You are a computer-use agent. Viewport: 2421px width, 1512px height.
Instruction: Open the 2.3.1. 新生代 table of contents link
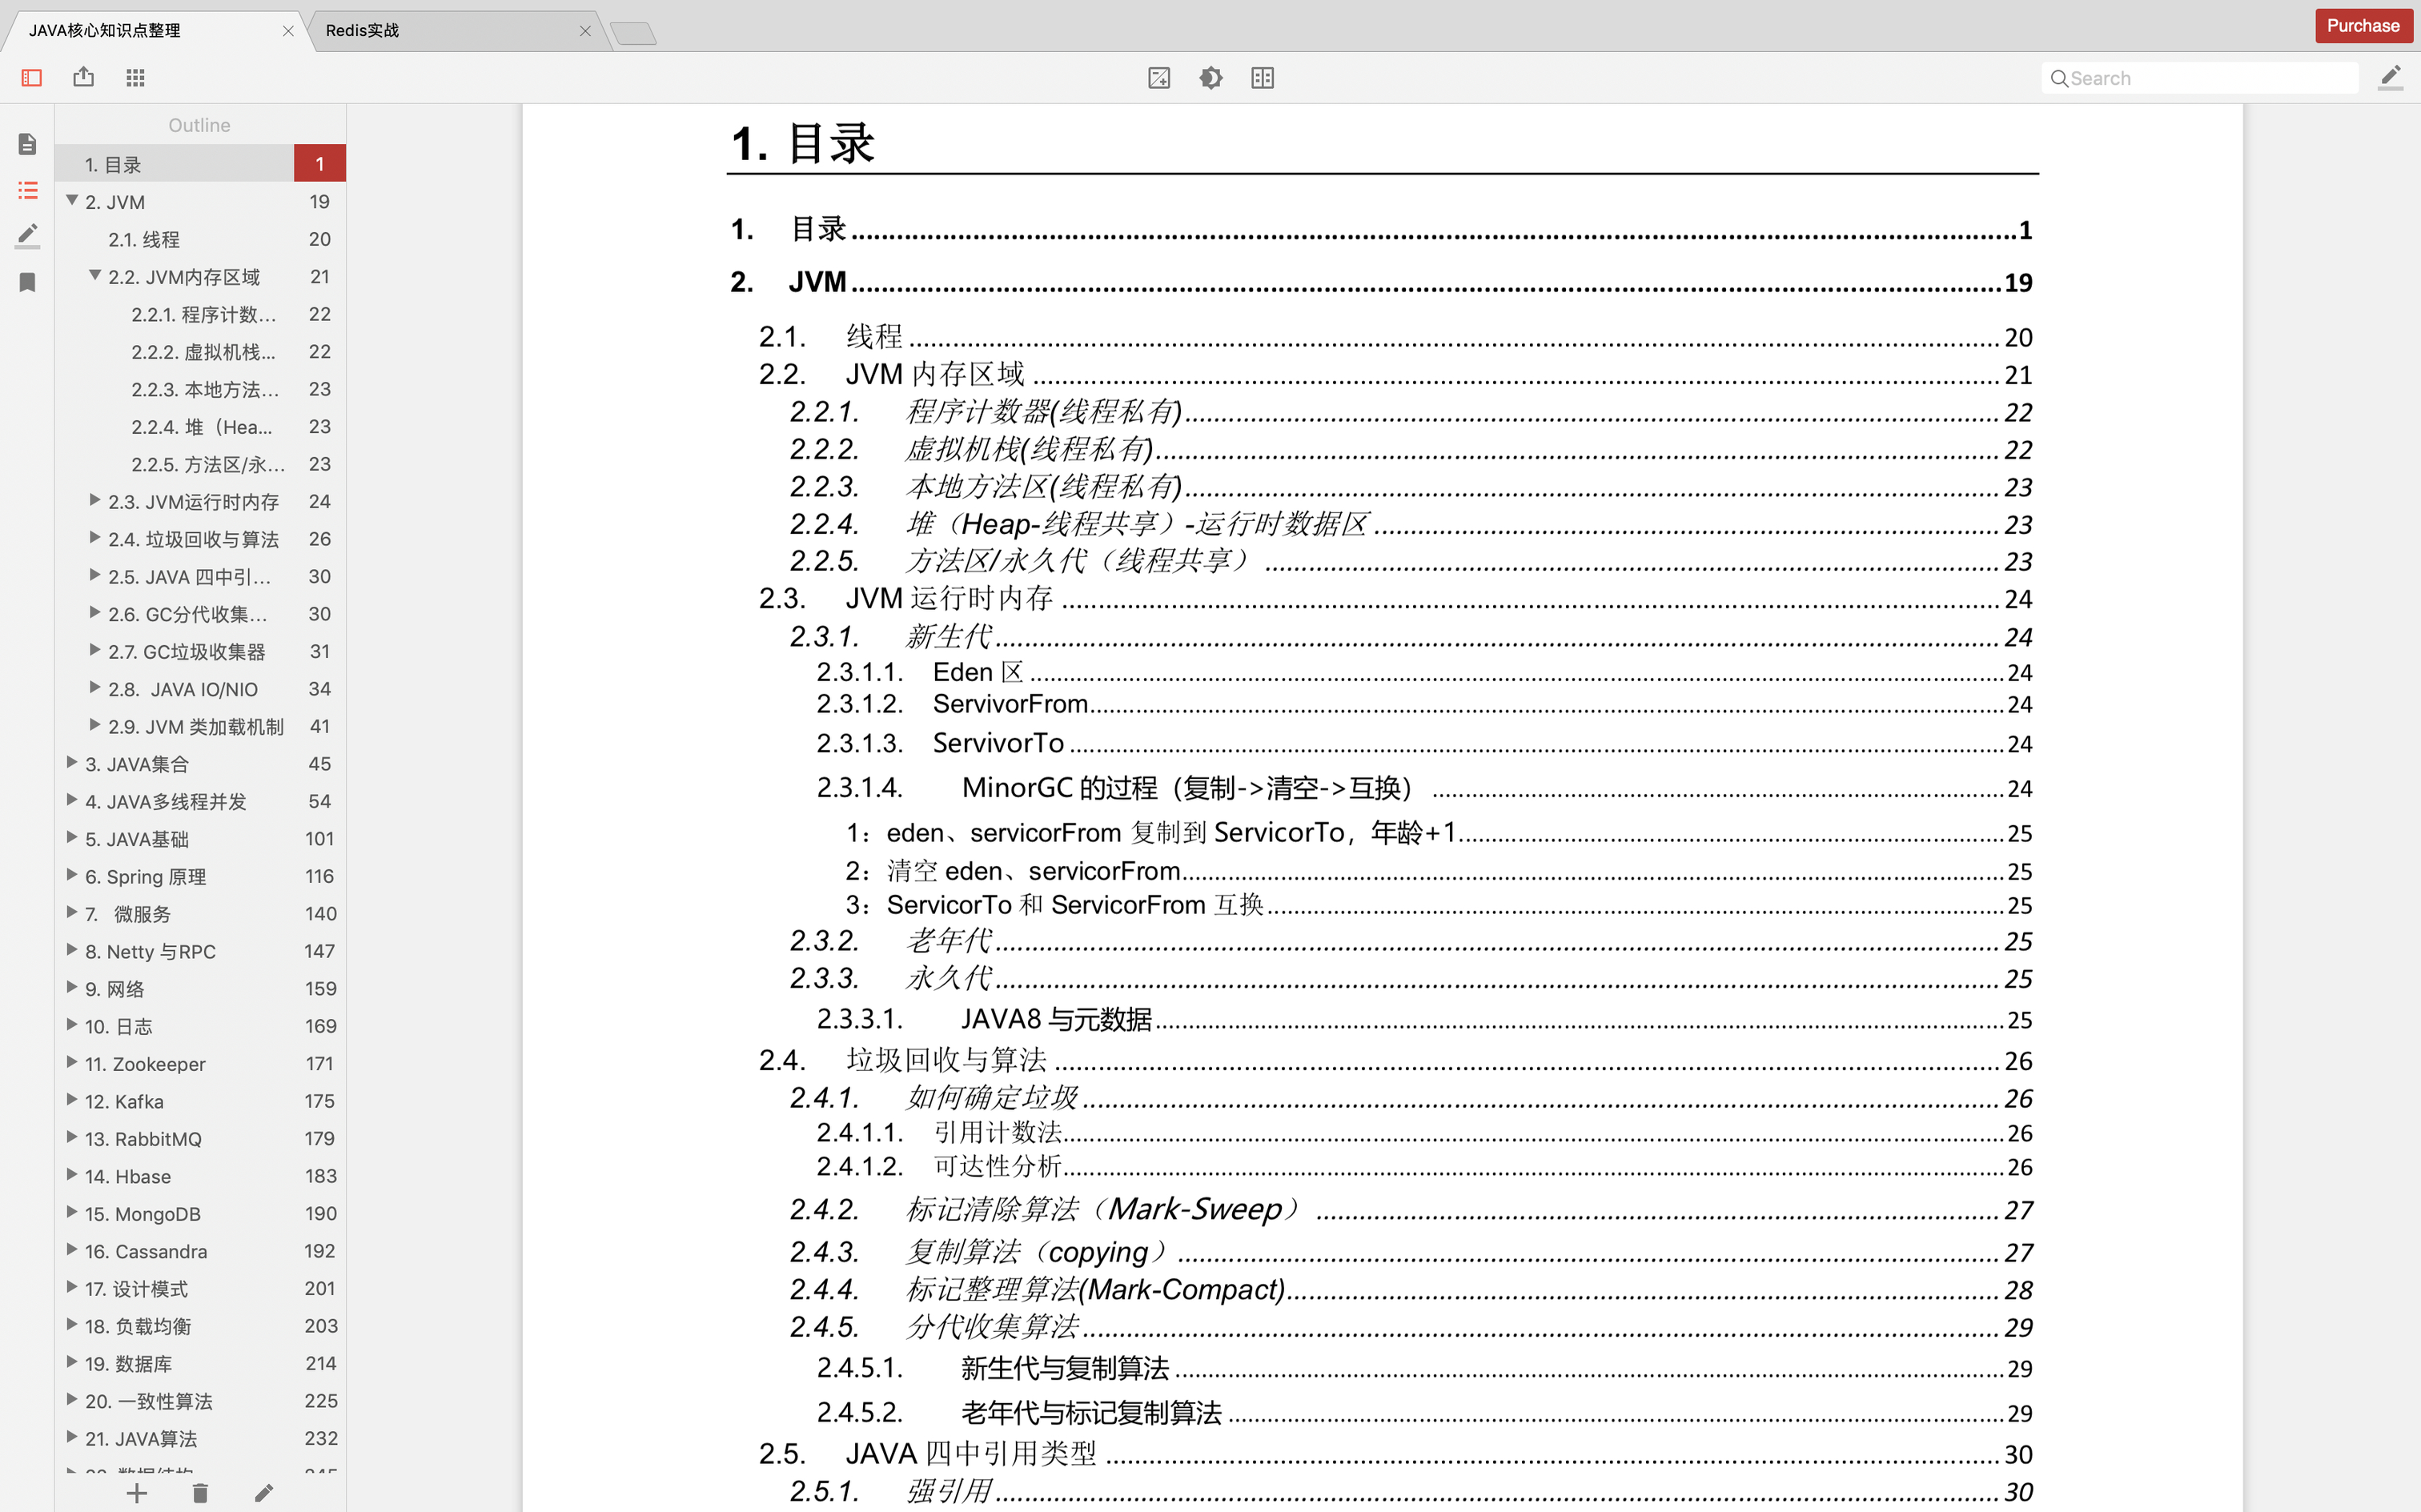[948, 636]
